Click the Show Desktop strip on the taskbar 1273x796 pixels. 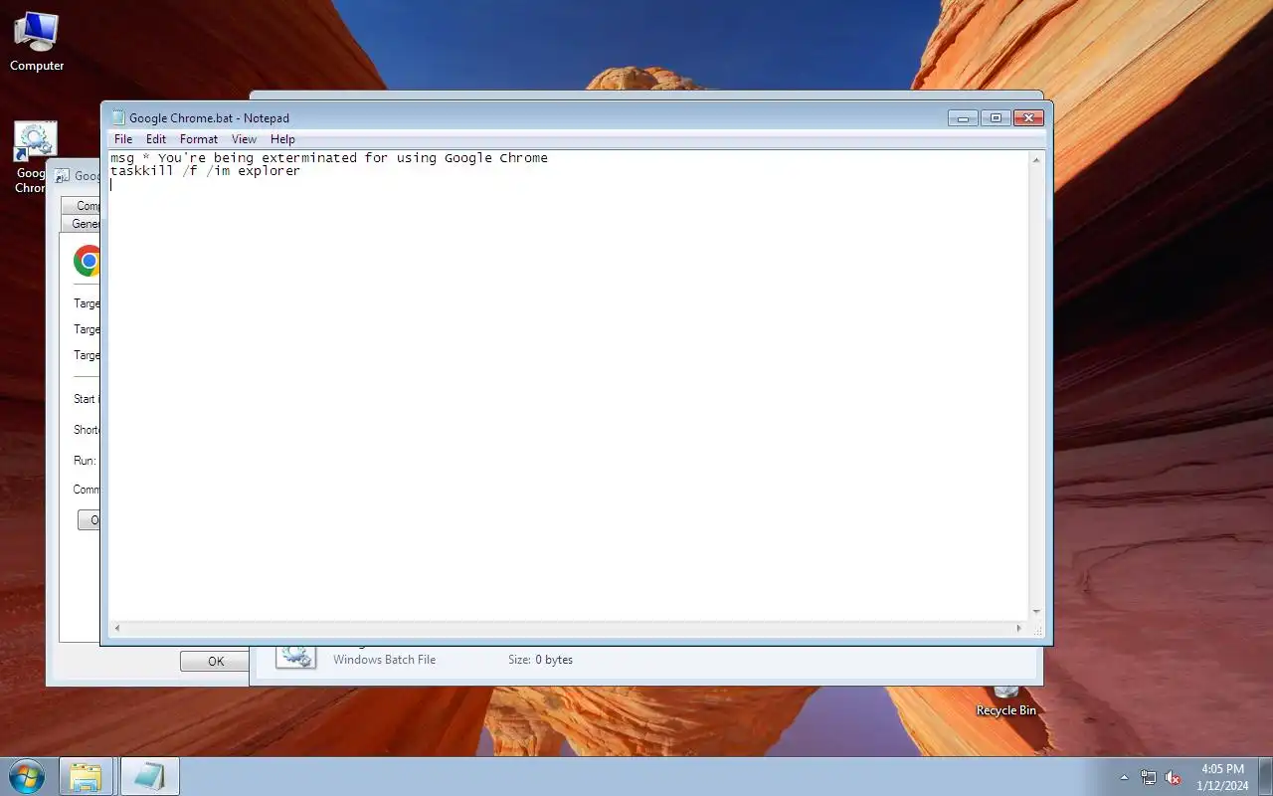(x=1266, y=777)
